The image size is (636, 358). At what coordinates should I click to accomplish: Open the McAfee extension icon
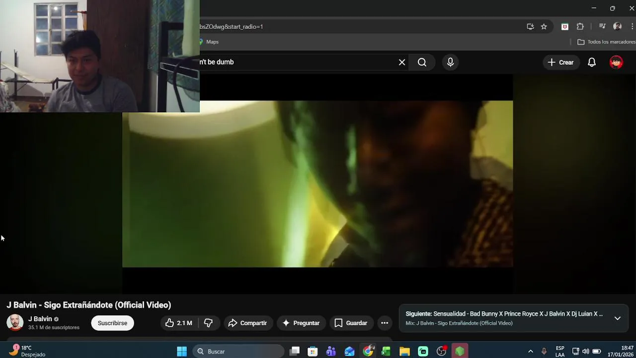pyautogui.click(x=565, y=26)
